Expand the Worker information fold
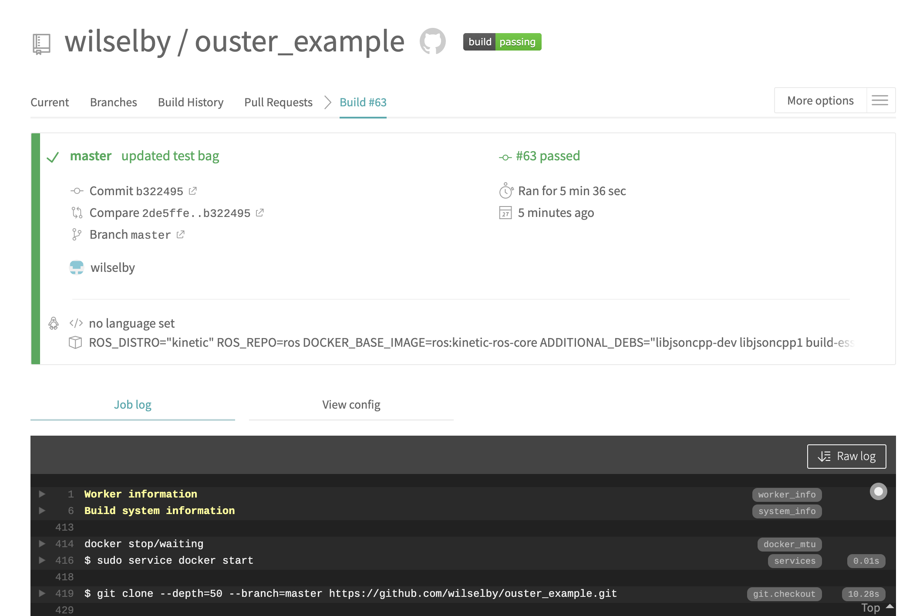Screen dimensions: 923x616 [42, 494]
